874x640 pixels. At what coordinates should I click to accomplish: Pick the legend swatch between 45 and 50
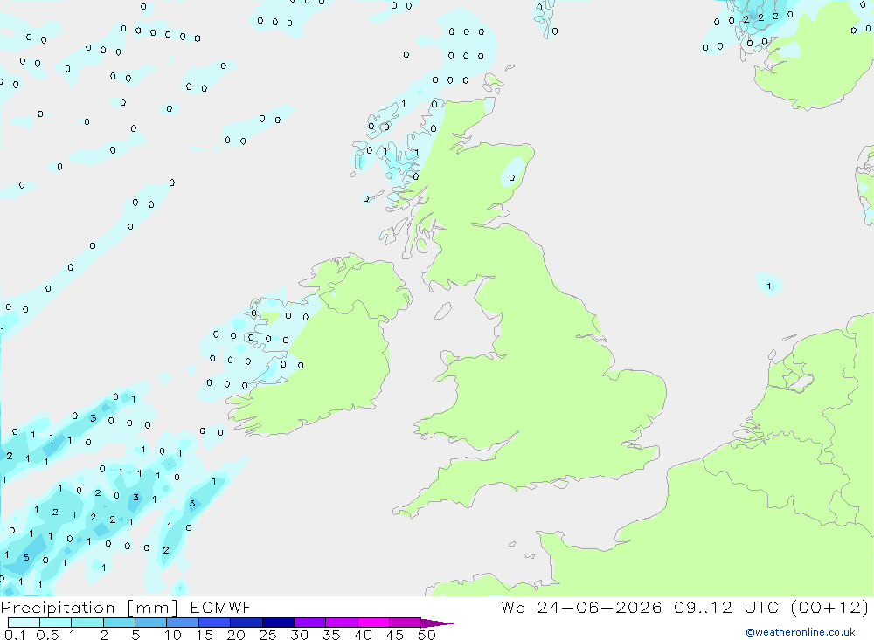(406, 623)
